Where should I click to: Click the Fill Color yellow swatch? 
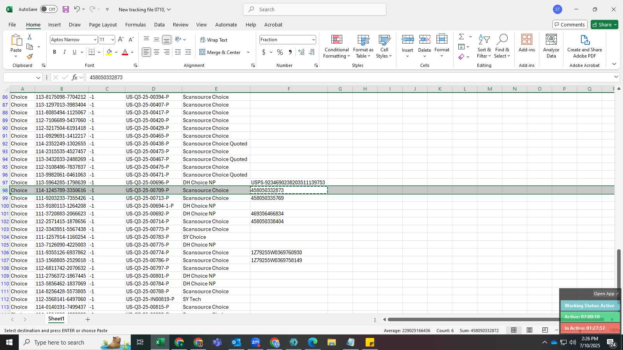(x=109, y=52)
